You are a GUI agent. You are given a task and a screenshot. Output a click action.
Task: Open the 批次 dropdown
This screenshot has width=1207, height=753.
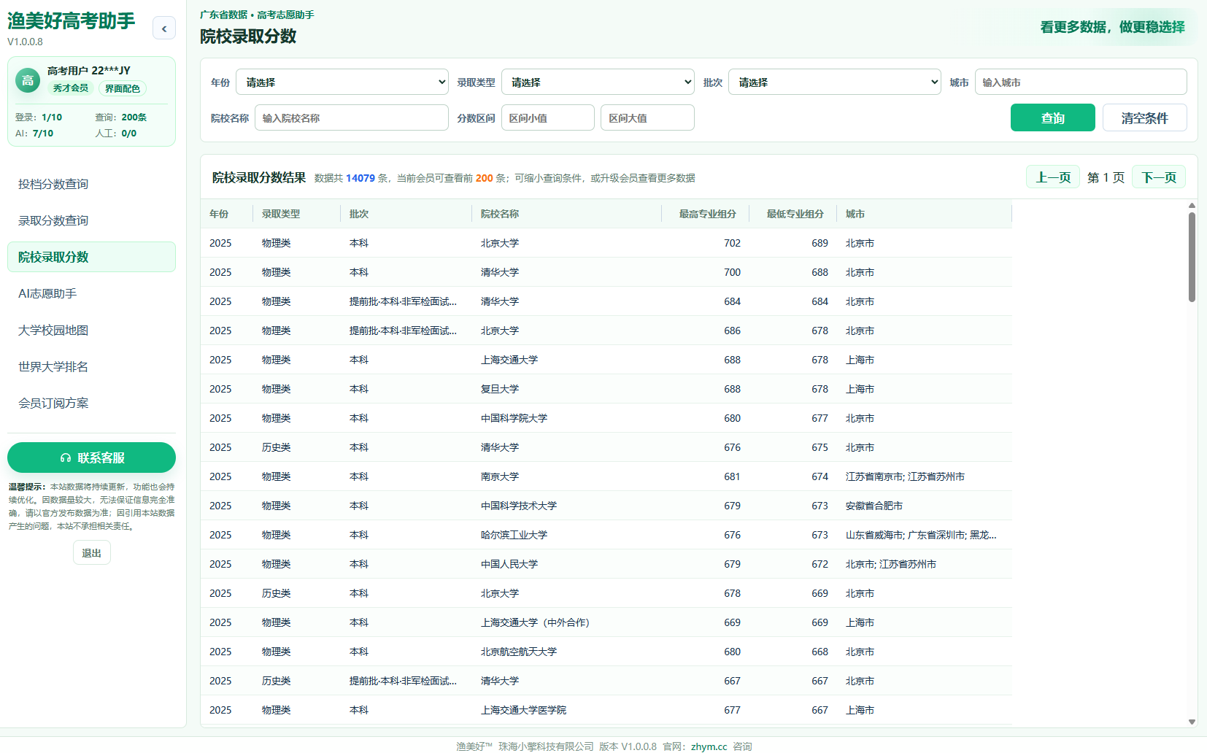click(835, 82)
